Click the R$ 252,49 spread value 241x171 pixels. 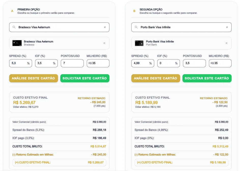(x=222, y=130)
